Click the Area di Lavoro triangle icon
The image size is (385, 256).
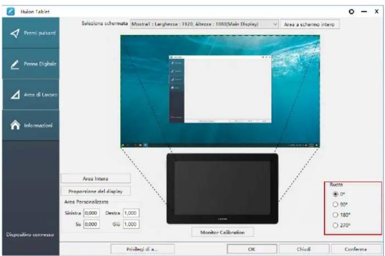15,94
